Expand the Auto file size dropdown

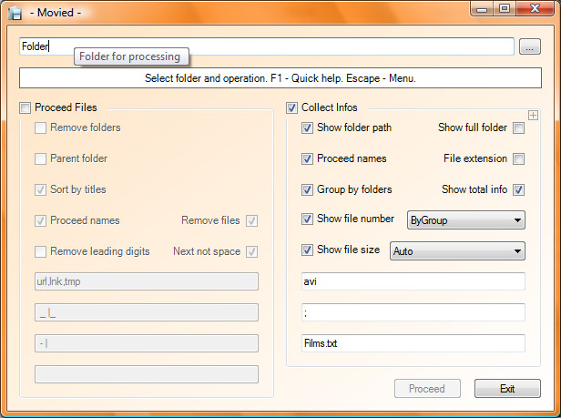pyautogui.click(x=457, y=250)
